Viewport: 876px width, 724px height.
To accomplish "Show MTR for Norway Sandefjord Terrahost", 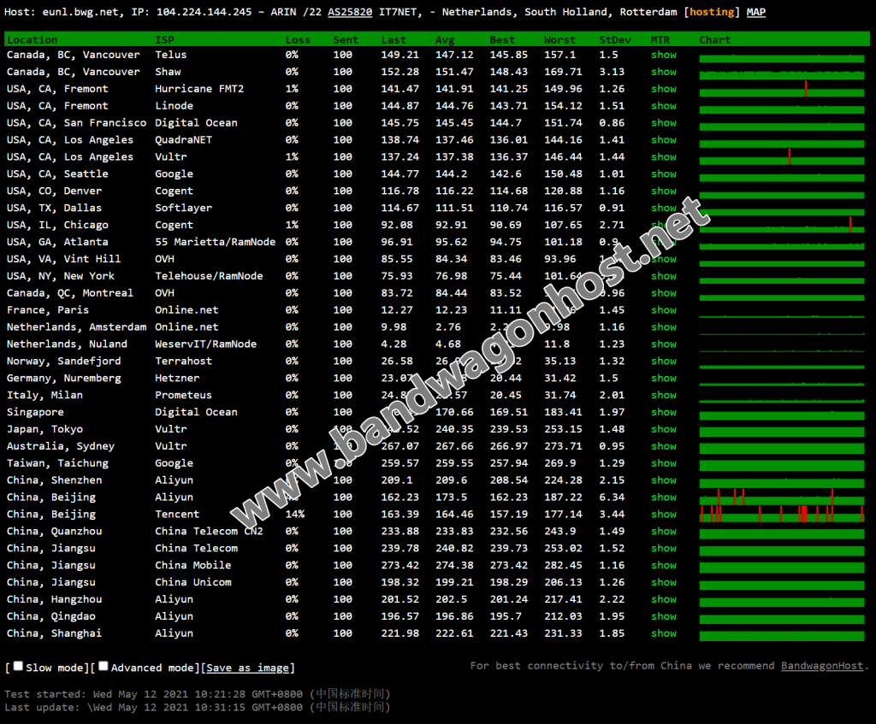I will pos(664,362).
